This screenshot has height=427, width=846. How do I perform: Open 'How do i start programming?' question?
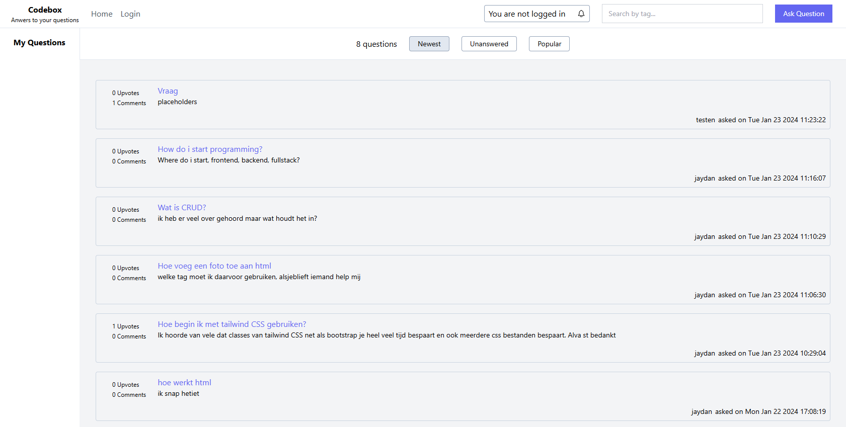pos(210,149)
